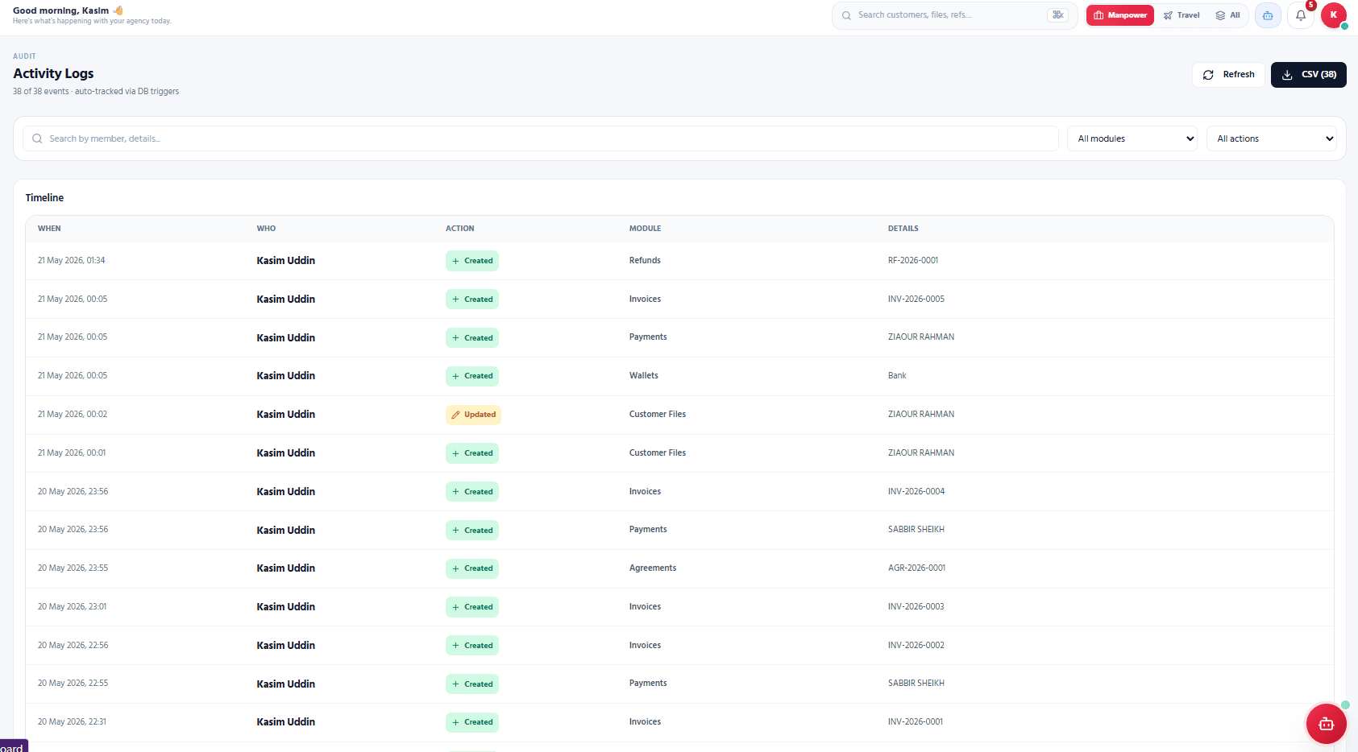Click the Updated badge on Customer Files row
This screenshot has height=752, width=1358.
[x=473, y=415]
